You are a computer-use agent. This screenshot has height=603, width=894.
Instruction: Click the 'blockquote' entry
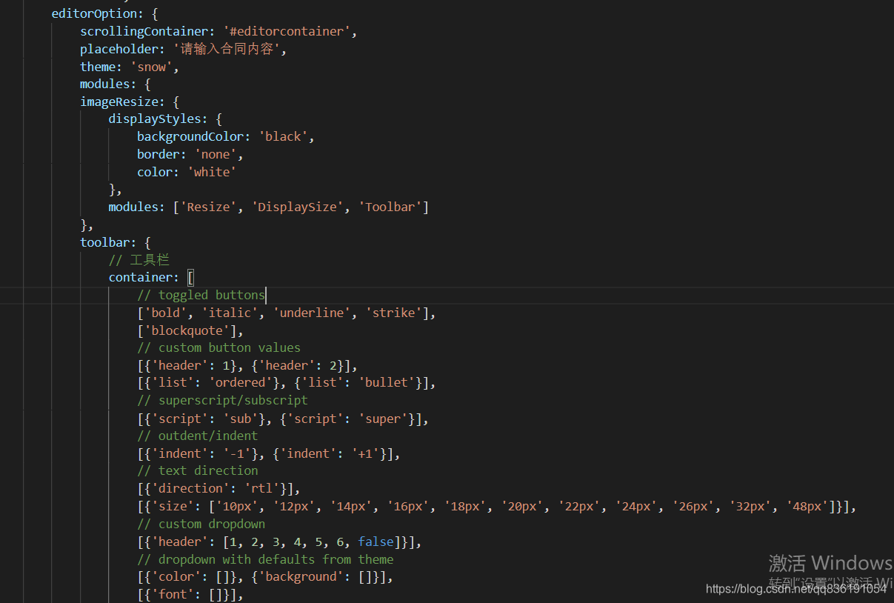pos(189,330)
